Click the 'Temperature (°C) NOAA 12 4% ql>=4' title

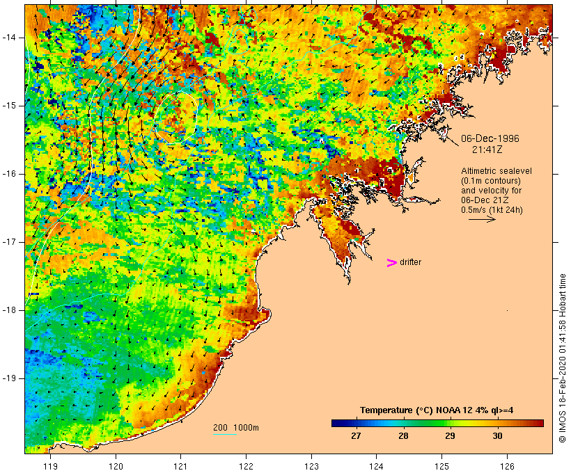(437, 410)
